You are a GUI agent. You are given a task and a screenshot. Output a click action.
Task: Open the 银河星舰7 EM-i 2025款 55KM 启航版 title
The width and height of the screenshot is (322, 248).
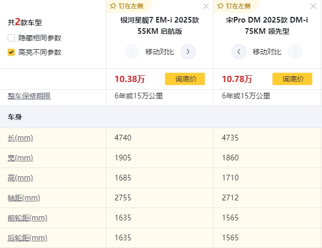tap(160, 26)
